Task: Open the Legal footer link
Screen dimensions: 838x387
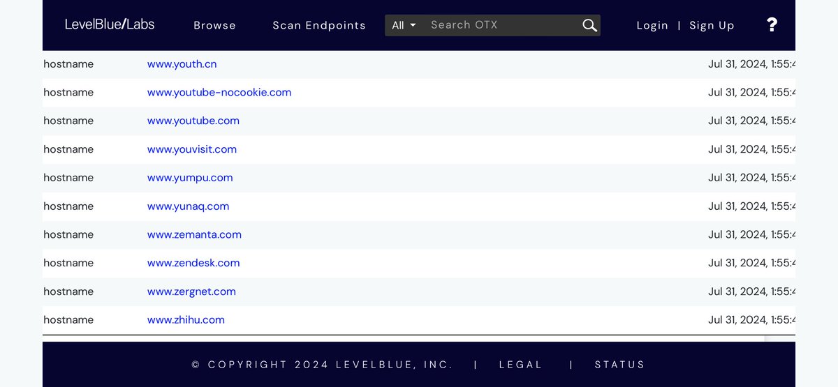Action: [520, 365]
